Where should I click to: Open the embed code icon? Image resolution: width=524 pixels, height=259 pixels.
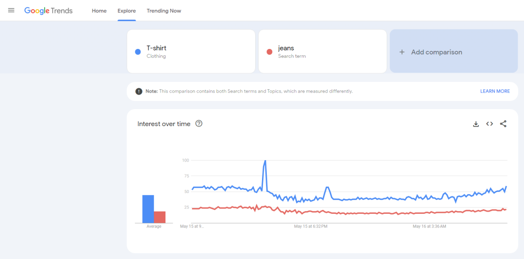pyautogui.click(x=490, y=124)
